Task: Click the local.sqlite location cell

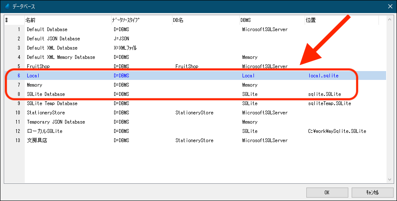Action: (x=323, y=76)
